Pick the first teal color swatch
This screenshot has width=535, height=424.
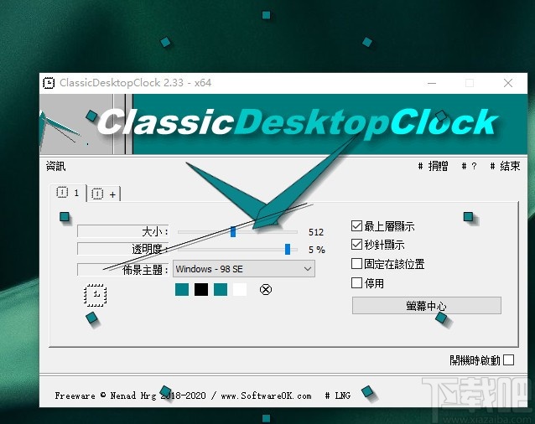(x=182, y=289)
